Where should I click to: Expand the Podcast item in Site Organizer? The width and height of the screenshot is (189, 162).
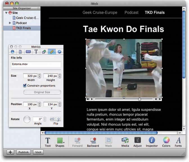(x=10, y=23)
